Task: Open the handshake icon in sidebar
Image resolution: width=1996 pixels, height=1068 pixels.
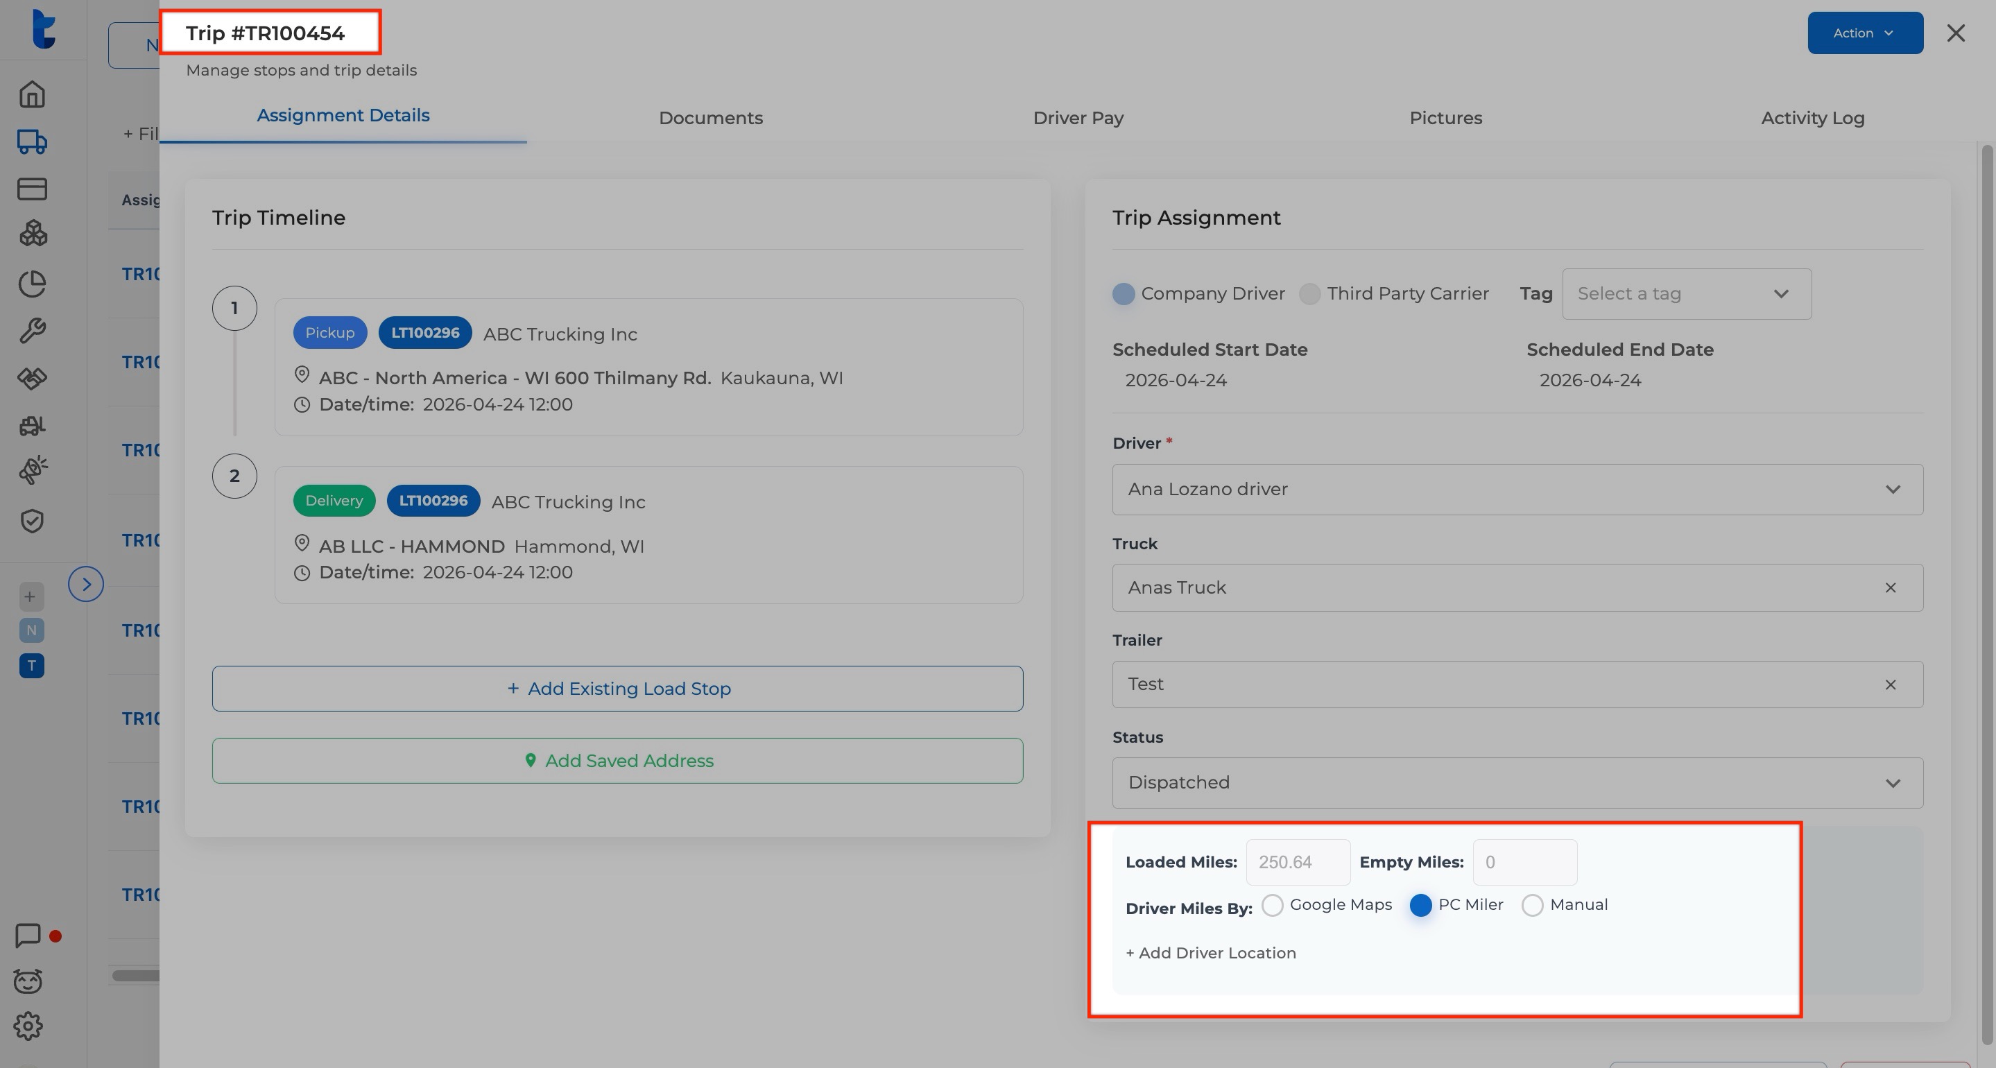Action: (32, 378)
